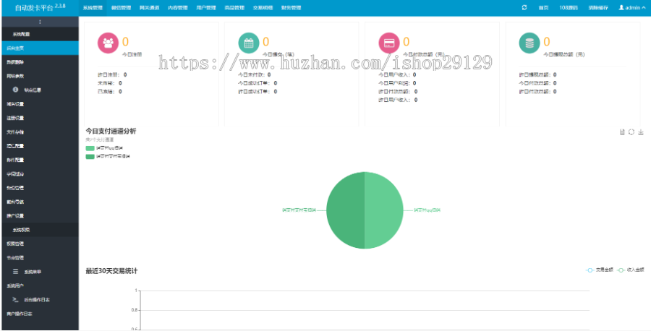651x331 pixels.
Task: Open 节点管理 in the sidebar
Action: pos(40,257)
